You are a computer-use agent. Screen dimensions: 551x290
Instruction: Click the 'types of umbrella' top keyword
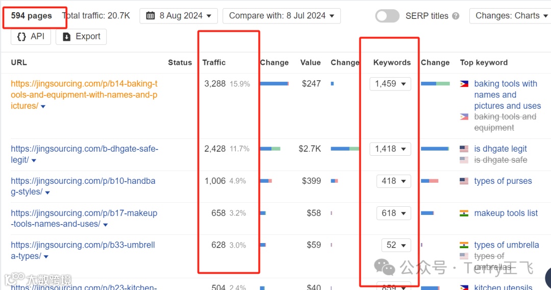(507, 245)
